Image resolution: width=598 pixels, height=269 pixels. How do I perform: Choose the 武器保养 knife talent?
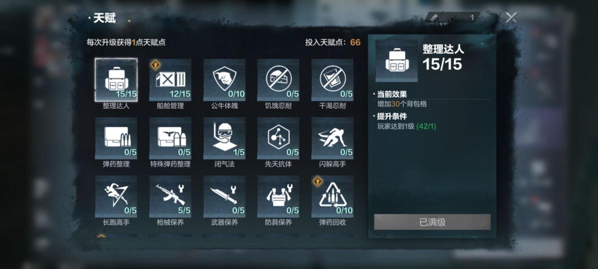click(224, 196)
